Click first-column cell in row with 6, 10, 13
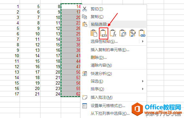The width and height of the screenshot is (184, 118). [x=10, y=34]
